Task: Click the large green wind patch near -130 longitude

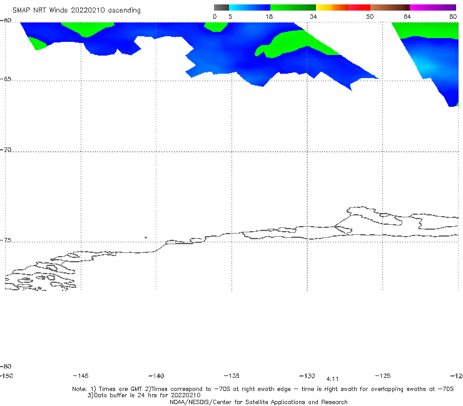Action: point(295,44)
